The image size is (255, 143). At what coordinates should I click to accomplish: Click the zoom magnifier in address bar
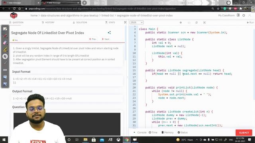tap(213, 9)
